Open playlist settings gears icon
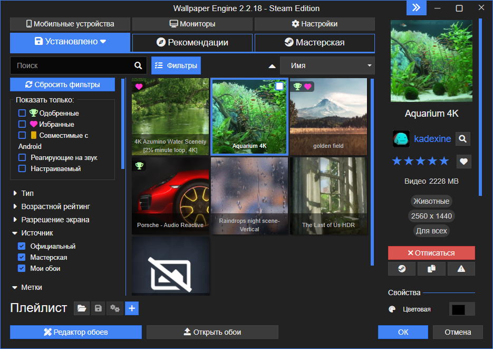 pyautogui.click(x=114, y=308)
